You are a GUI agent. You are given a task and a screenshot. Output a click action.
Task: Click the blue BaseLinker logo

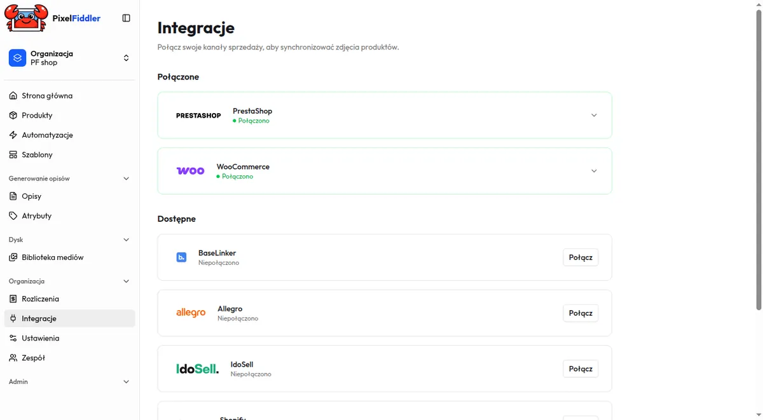[181, 257]
